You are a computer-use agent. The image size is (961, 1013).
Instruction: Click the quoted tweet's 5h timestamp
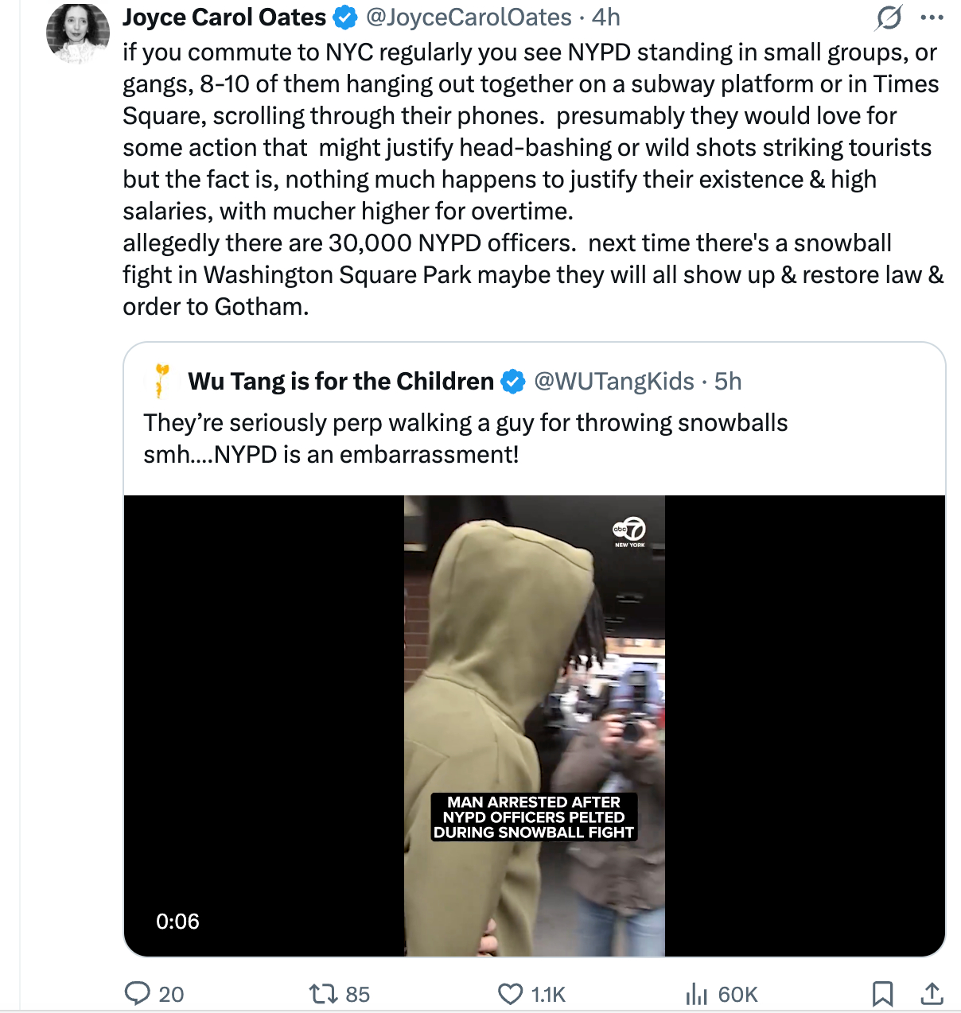[x=728, y=382]
